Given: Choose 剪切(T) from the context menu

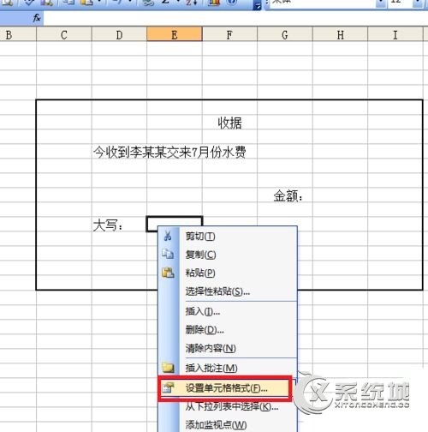Looking at the screenshot, I should pyautogui.click(x=227, y=237).
